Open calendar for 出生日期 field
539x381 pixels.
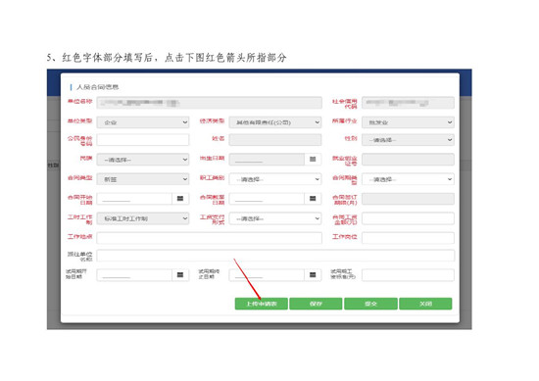(313, 159)
